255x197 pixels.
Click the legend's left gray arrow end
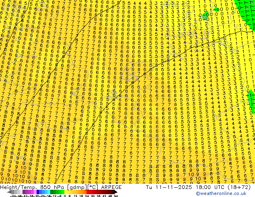(x=9, y=192)
